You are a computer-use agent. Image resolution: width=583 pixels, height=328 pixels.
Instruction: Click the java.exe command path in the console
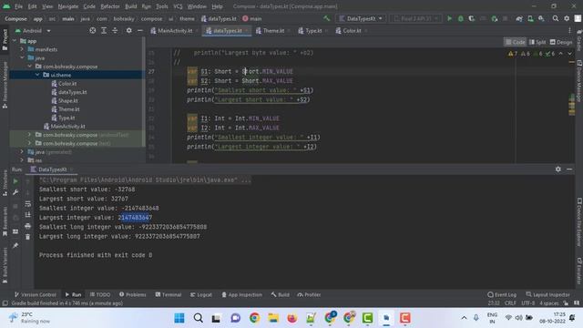145,180
